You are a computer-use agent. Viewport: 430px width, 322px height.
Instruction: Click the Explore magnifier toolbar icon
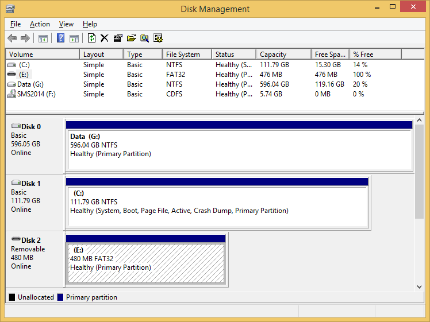[x=144, y=38]
